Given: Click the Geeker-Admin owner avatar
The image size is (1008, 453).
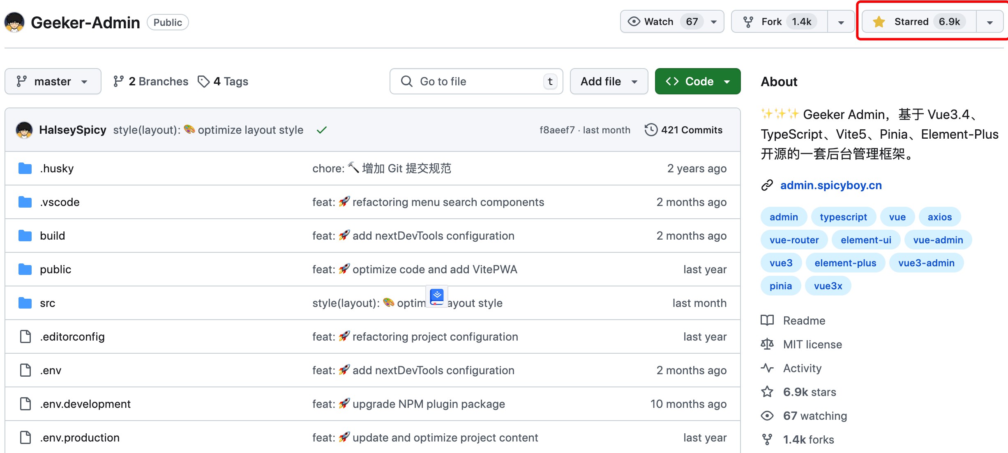Looking at the screenshot, I should point(14,22).
